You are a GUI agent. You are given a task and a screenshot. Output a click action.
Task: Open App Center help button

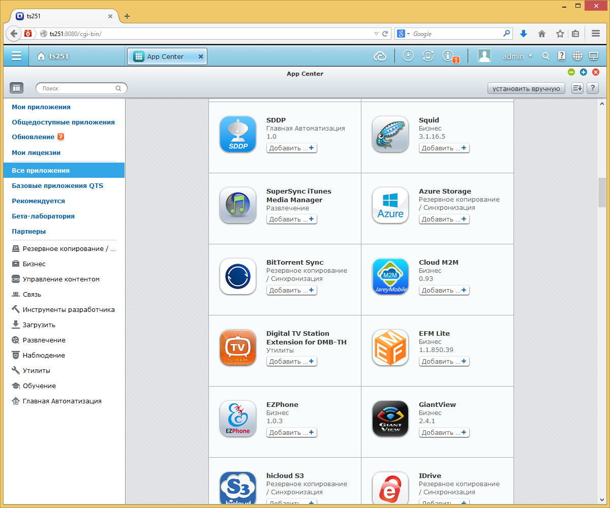point(592,88)
